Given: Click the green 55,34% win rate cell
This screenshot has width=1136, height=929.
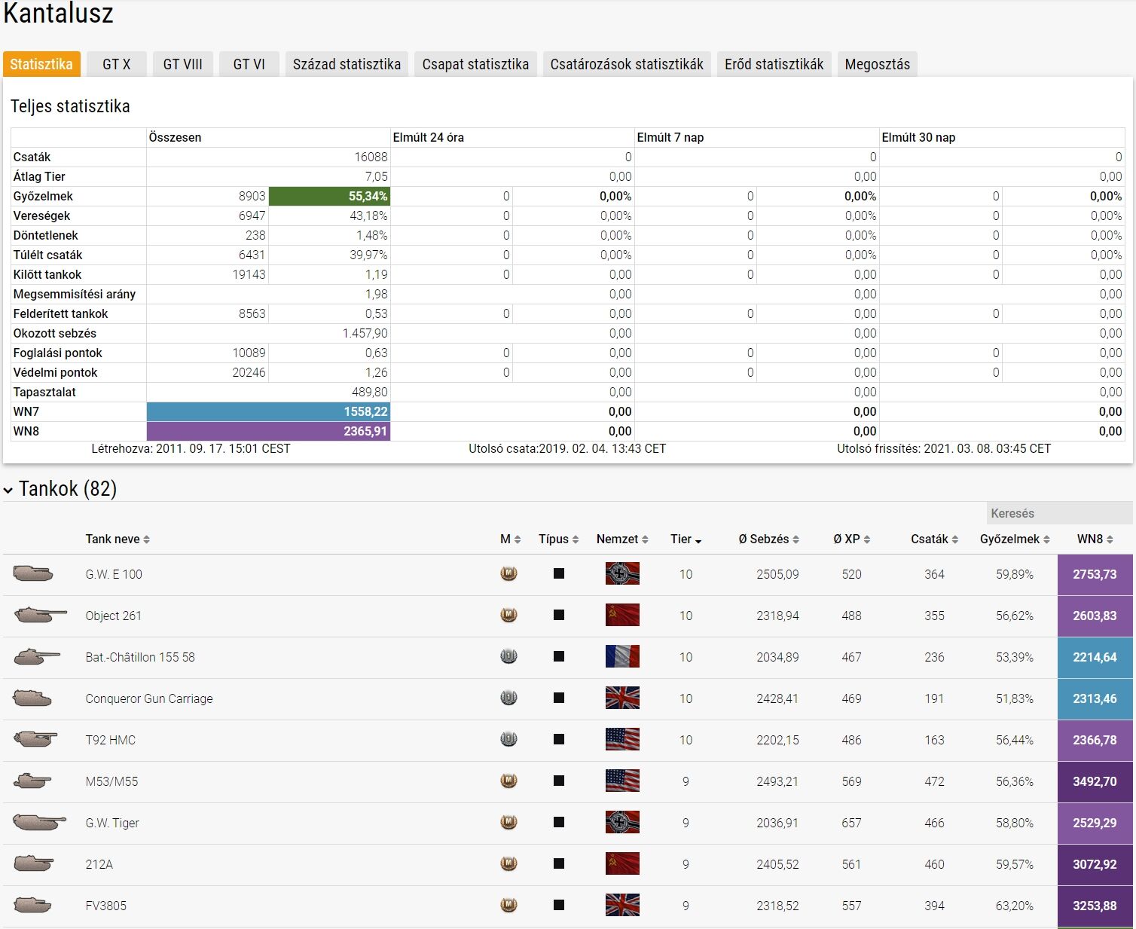Looking at the screenshot, I should click(329, 196).
